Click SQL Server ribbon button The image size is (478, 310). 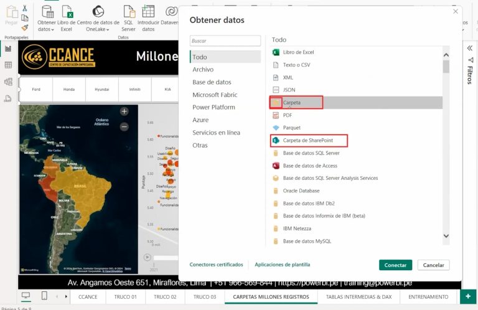(128, 18)
